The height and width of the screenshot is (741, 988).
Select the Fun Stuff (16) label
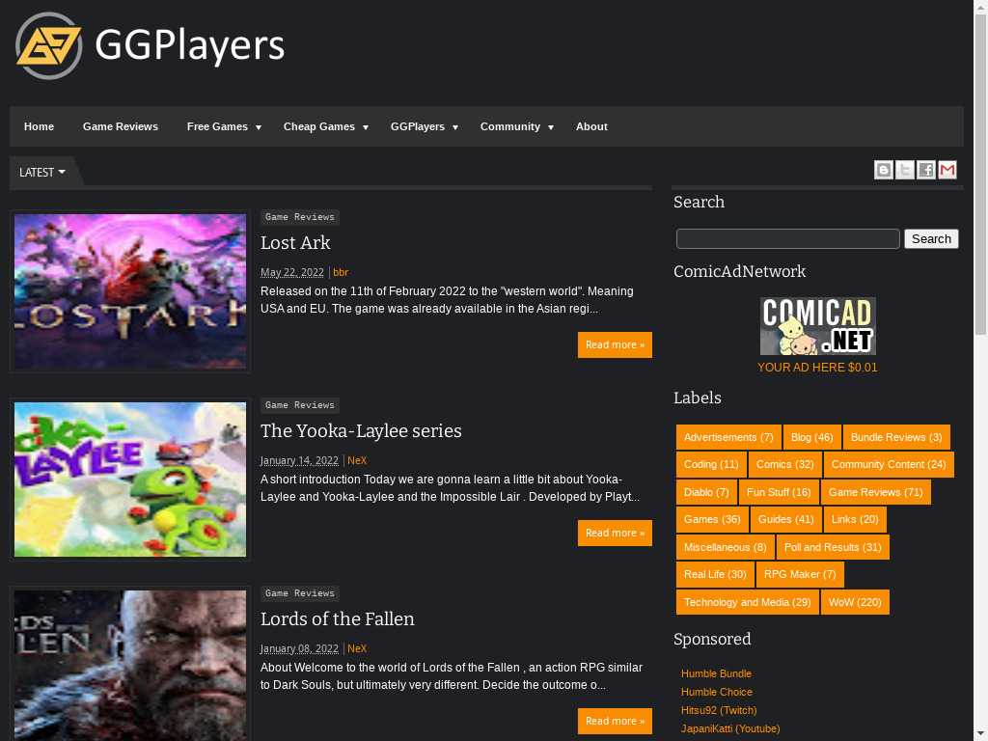pos(779,492)
